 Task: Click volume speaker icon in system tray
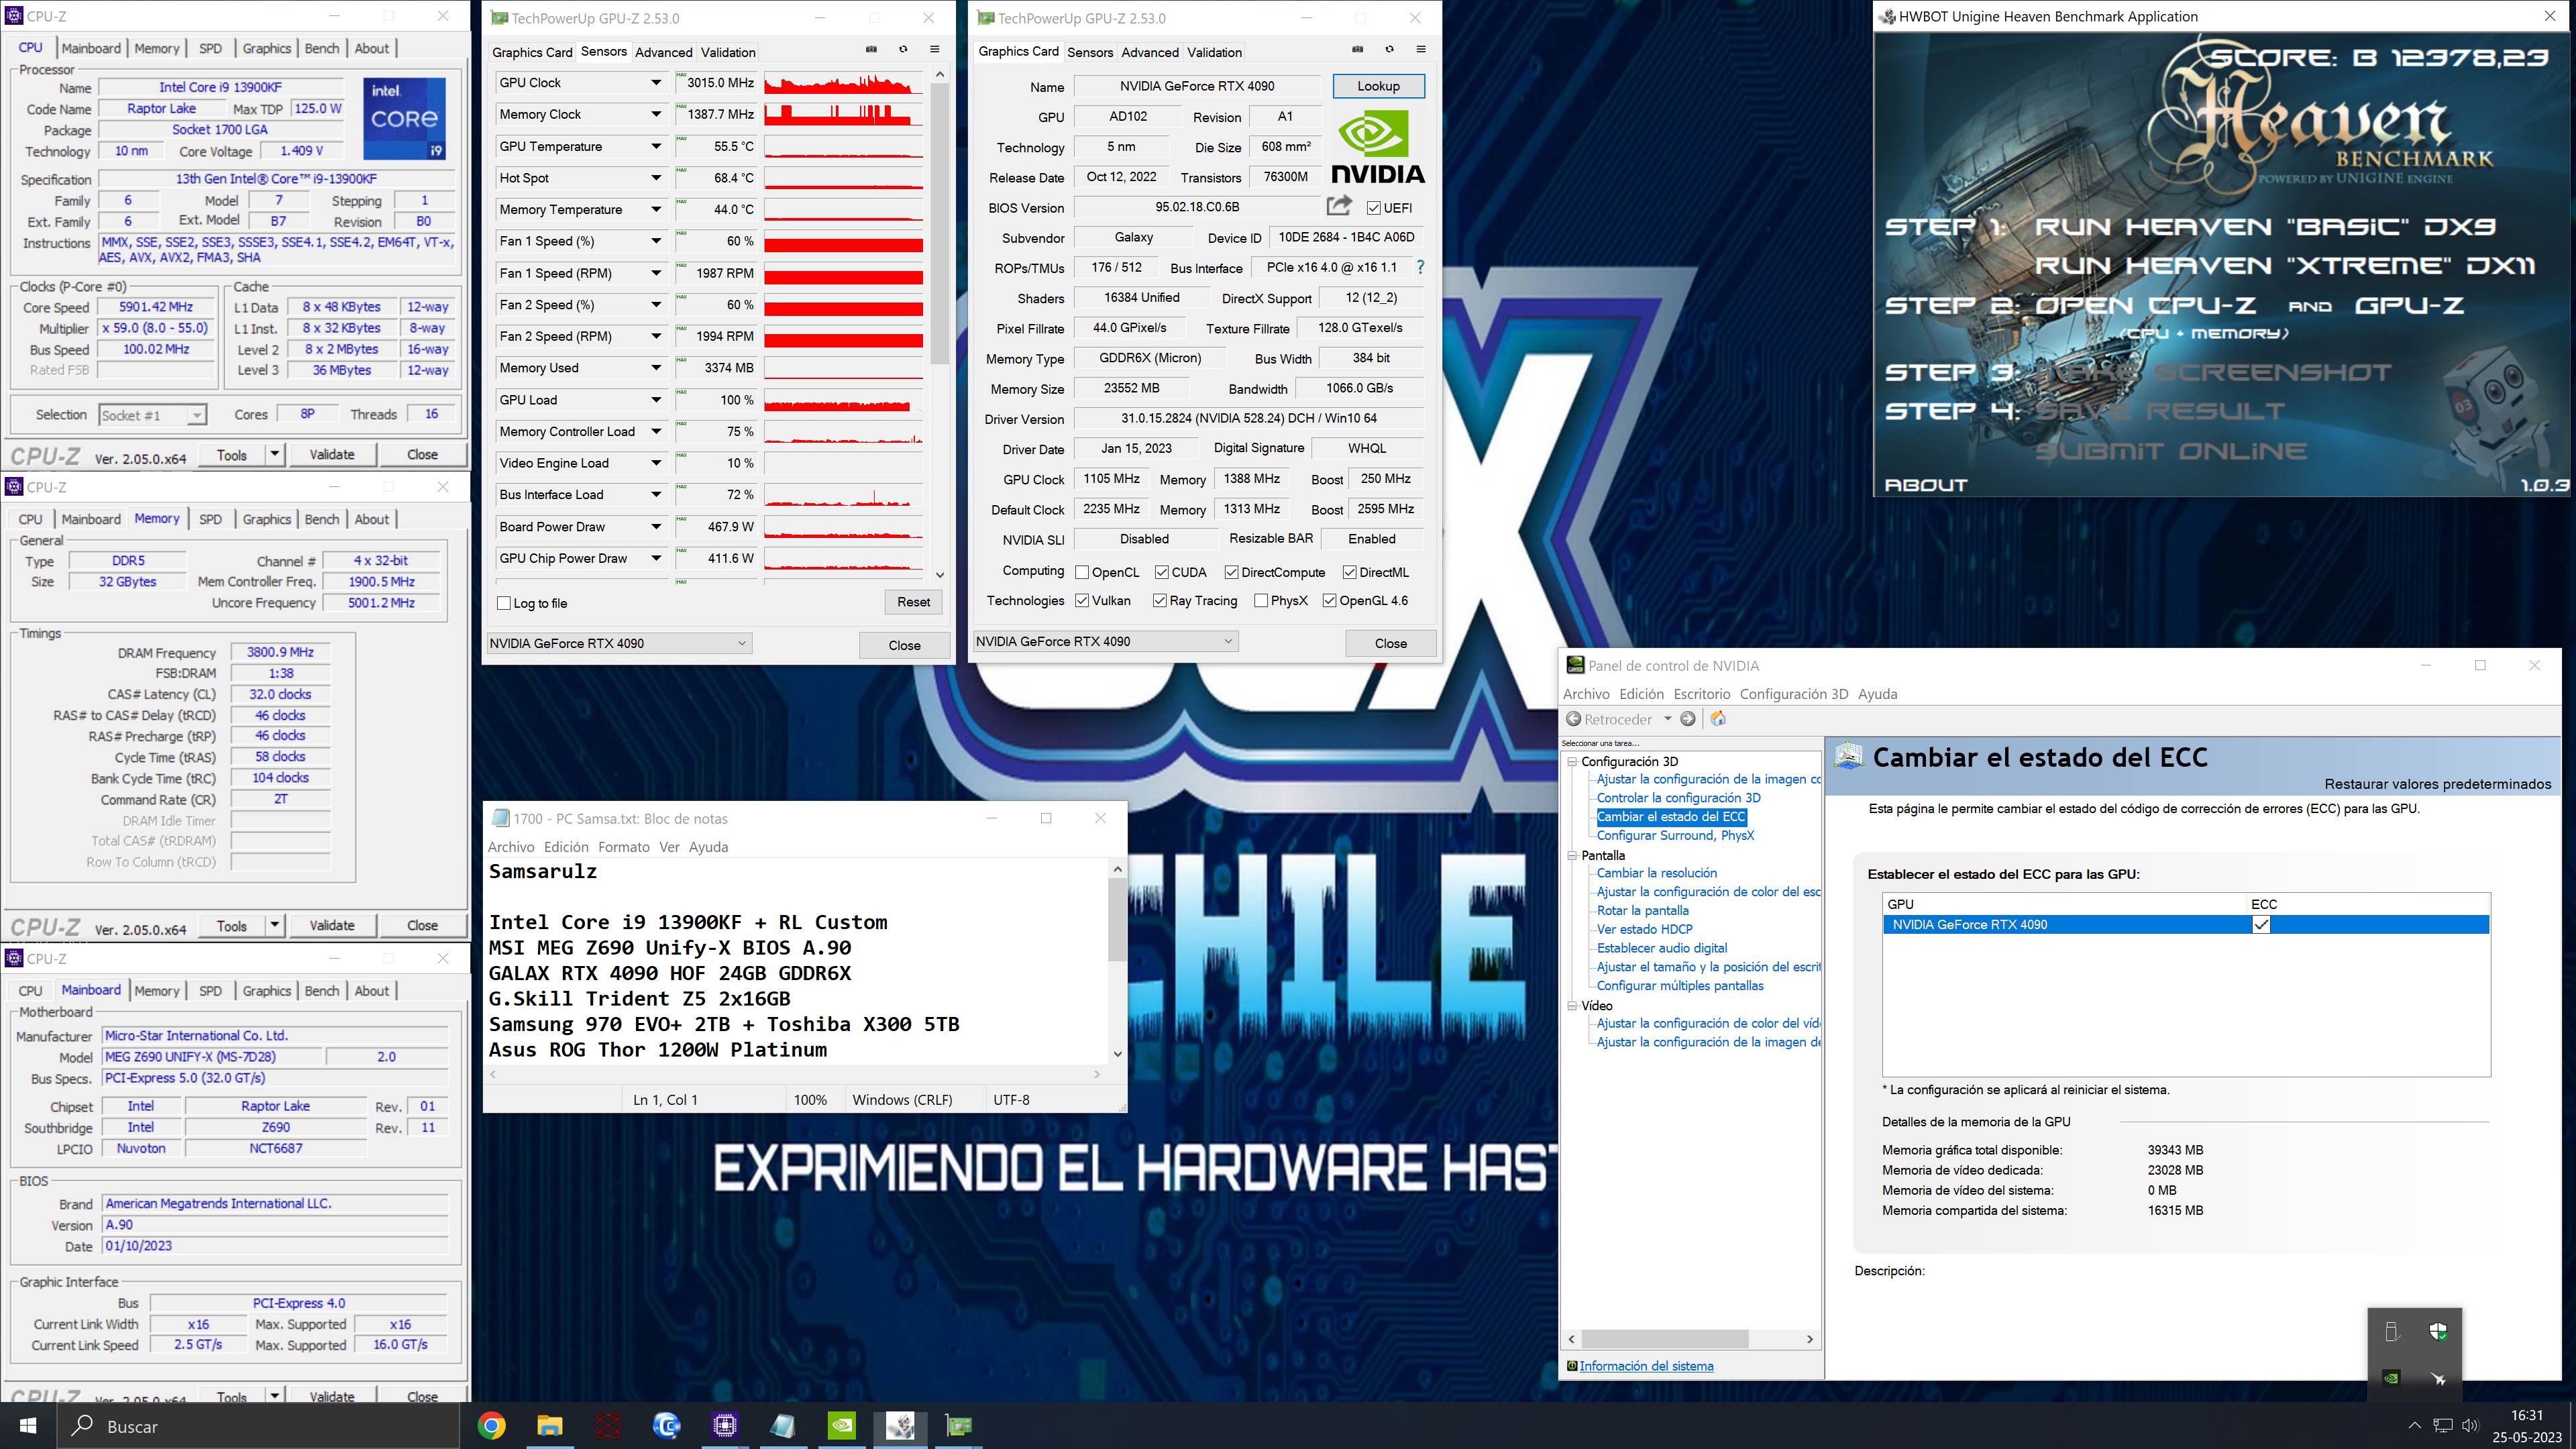pyautogui.click(x=2470, y=1426)
